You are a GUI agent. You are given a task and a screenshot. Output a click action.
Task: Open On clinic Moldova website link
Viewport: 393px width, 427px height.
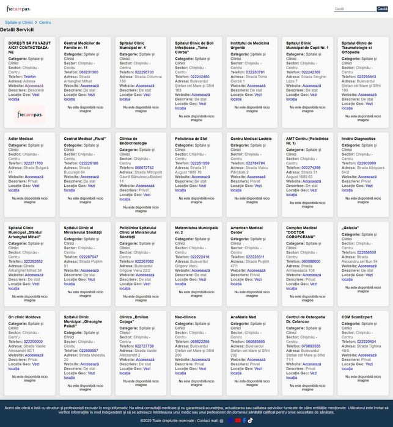tap(34, 355)
